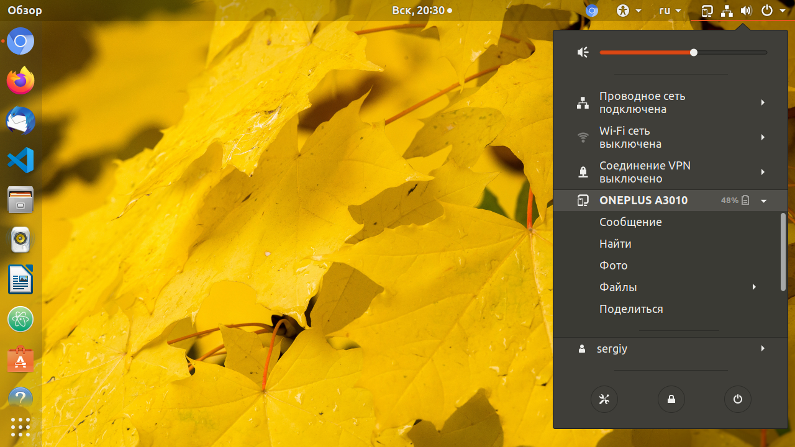This screenshot has height=447, width=795.
Task: Open Thunderbird mail client
Action: pos(20,120)
